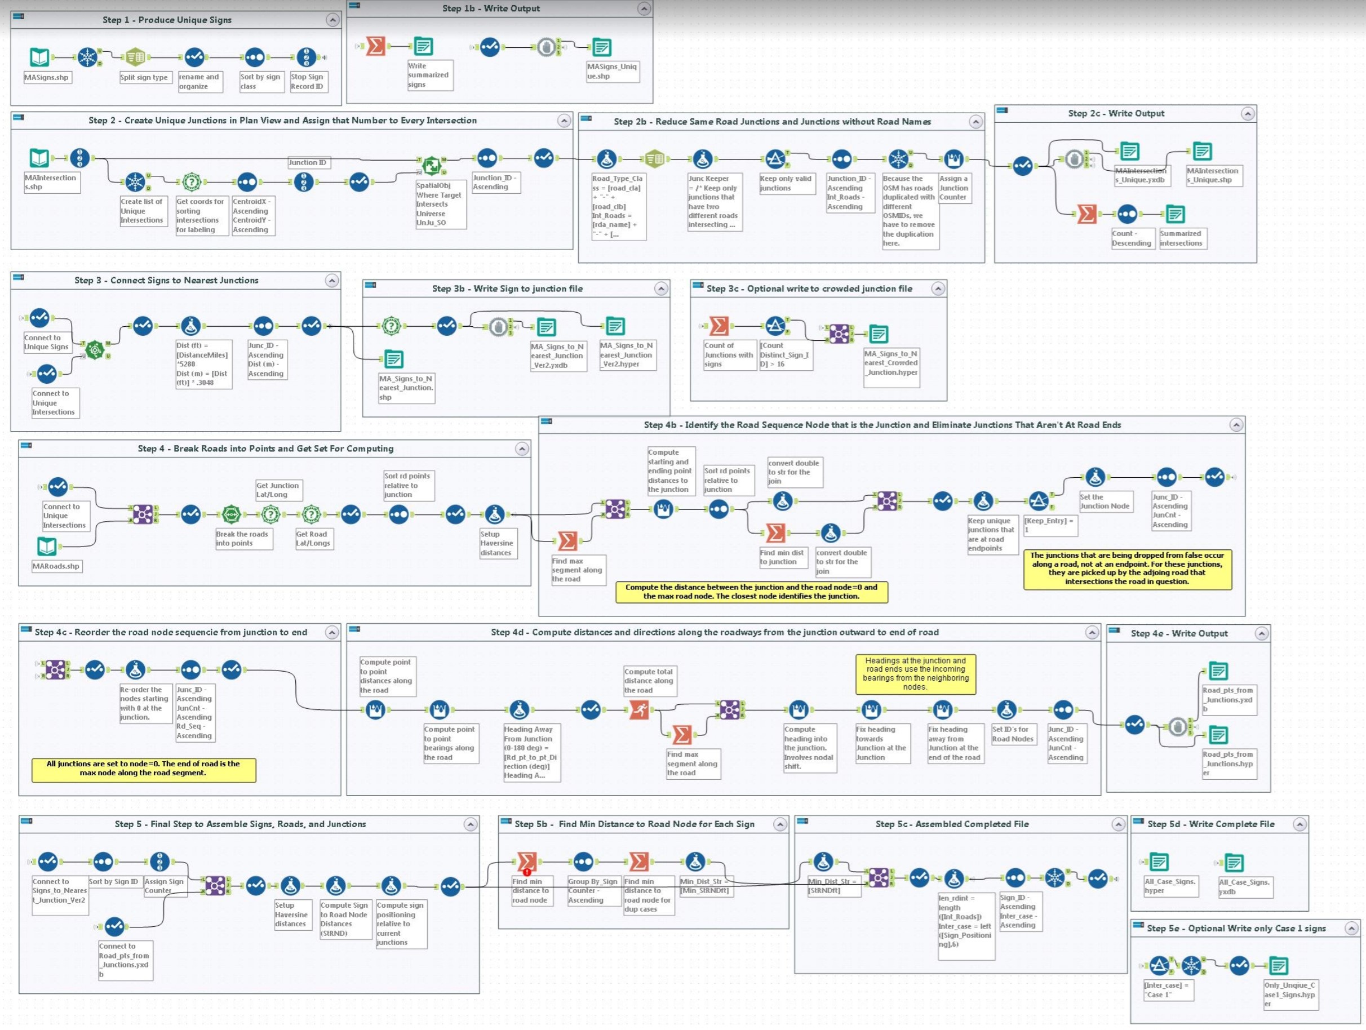Toggle the enable switch on Step 5e container
This screenshot has width=1366, height=1030.
(x=1138, y=925)
